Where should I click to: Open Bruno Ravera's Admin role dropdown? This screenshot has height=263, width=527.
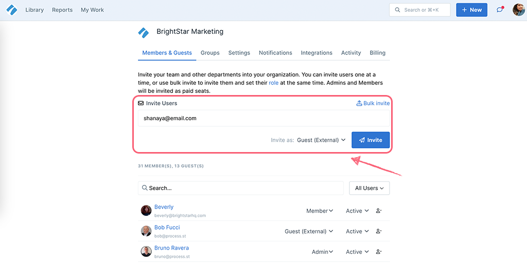322,252
